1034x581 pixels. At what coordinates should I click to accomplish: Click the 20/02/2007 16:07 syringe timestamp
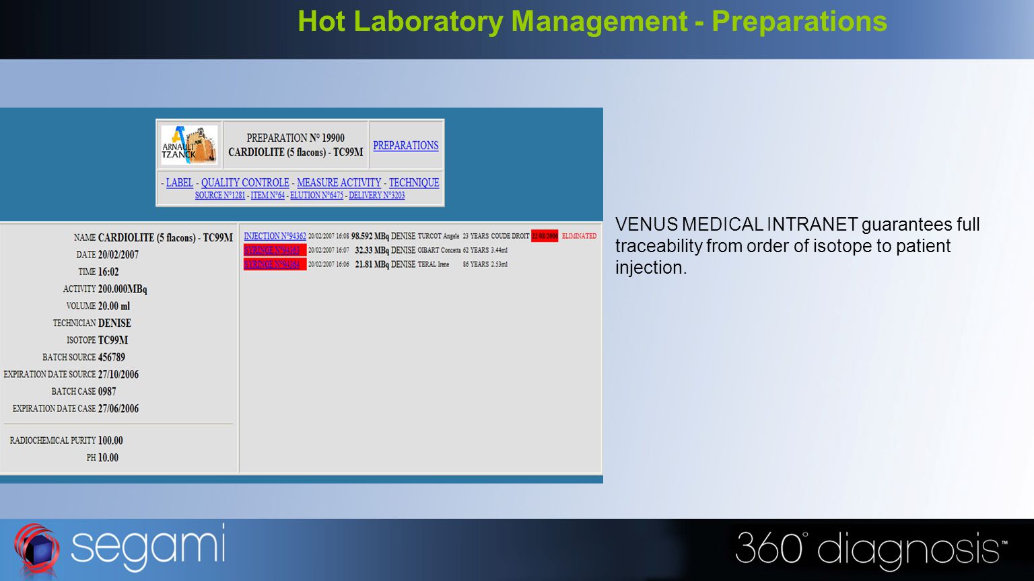click(329, 250)
